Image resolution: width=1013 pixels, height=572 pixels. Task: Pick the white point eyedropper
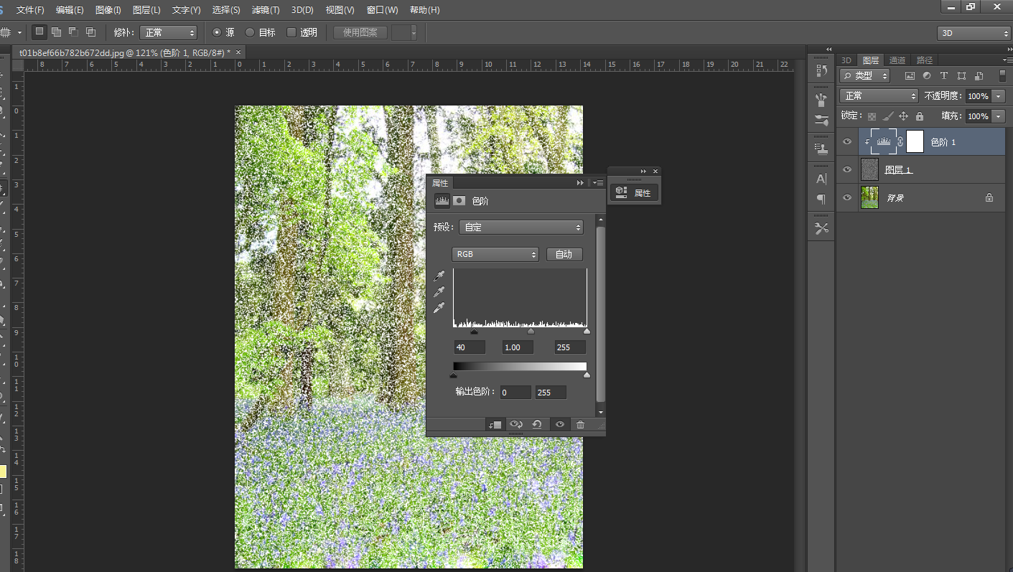(439, 308)
